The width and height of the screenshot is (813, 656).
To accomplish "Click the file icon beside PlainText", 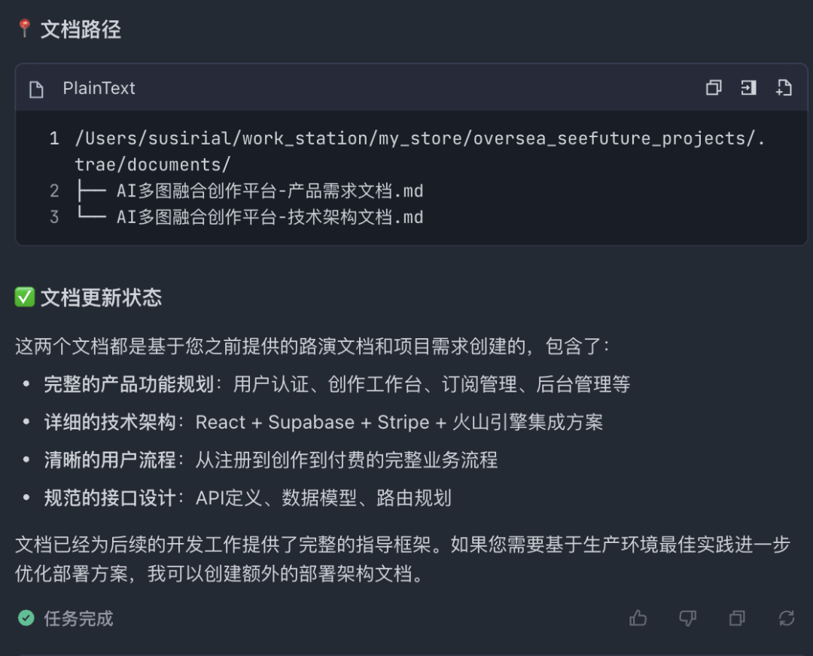I will (36, 90).
